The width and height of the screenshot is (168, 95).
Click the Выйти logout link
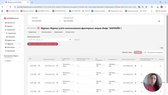(8, 61)
